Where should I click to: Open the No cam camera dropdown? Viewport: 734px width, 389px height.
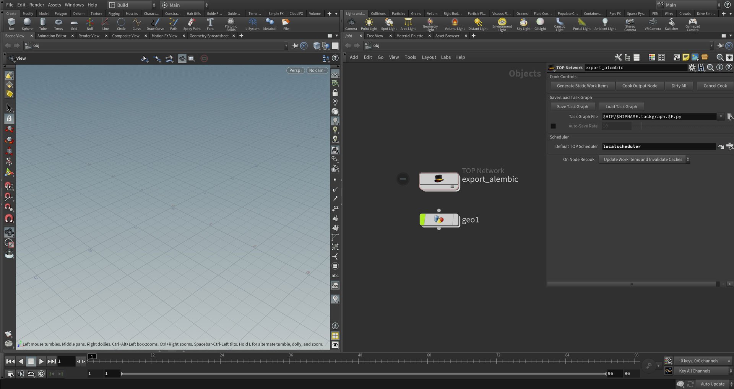tap(317, 70)
